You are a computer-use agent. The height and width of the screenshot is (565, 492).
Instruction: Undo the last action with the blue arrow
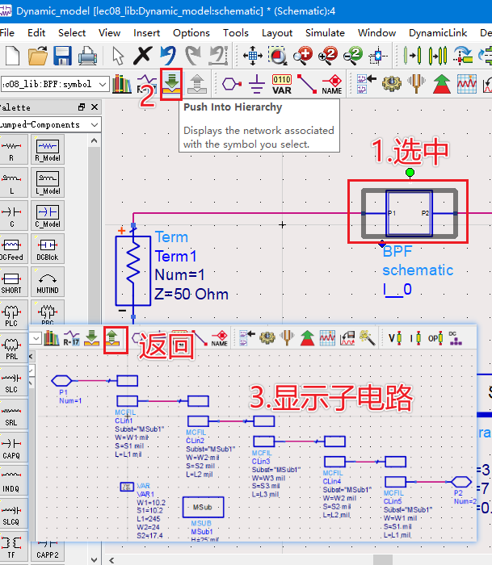(168, 56)
